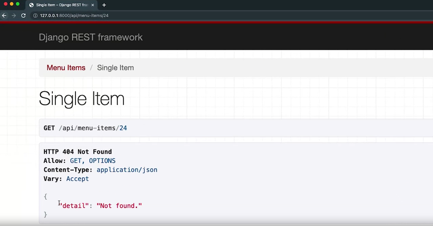Image resolution: width=433 pixels, height=226 pixels.
Task: Navigate to Menu Items breadcrumb link
Action: pyautogui.click(x=66, y=68)
